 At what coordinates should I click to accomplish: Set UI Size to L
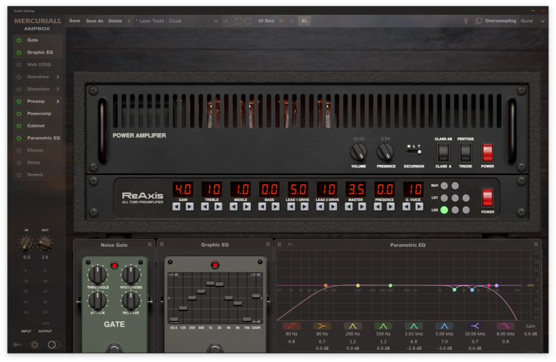click(x=292, y=21)
